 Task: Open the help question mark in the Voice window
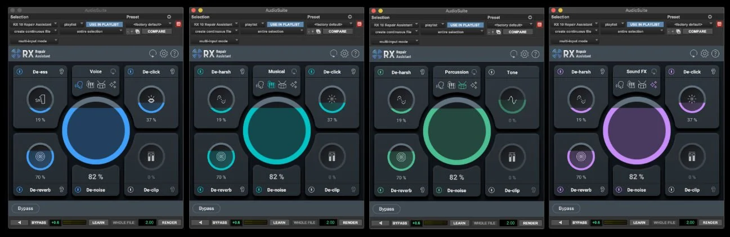pos(174,53)
